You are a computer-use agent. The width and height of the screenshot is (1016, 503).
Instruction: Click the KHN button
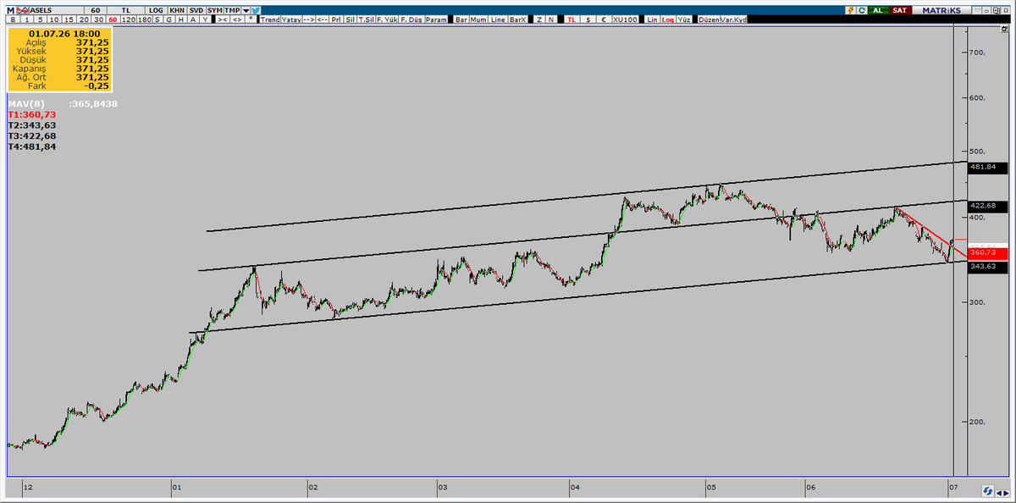(x=176, y=9)
